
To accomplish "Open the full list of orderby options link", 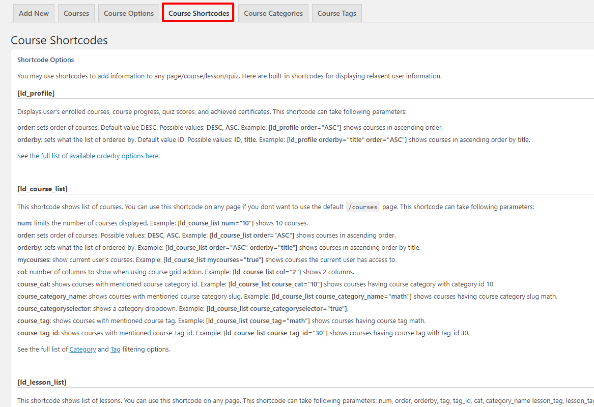I will click(x=95, y=156).
